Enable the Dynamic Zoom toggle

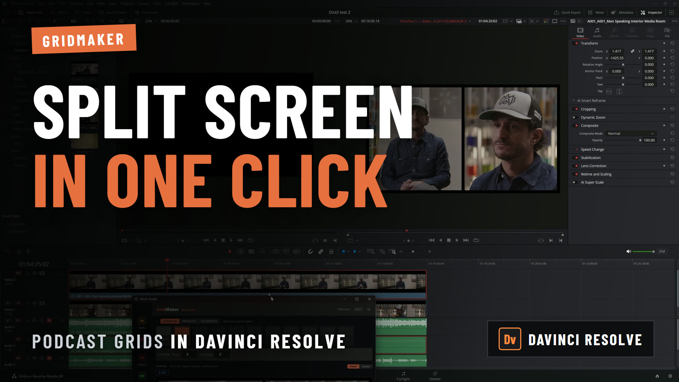click(575, 117)
